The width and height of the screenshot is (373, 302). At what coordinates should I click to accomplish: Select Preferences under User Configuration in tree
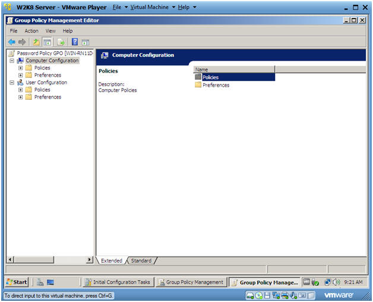(x=48, y=97)
